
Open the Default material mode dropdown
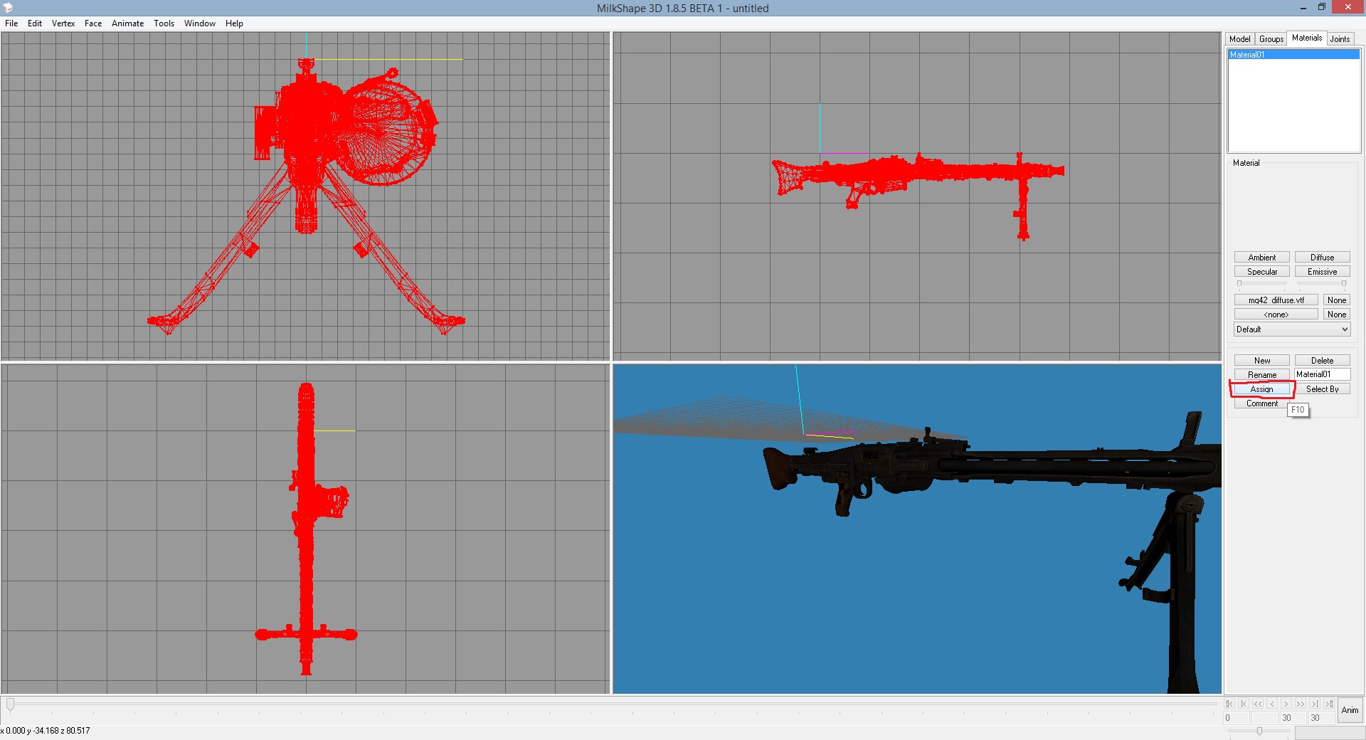pyautogui.click(x=1292, y=329)
